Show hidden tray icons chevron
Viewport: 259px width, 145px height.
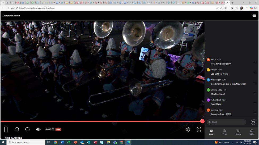click(x=232, y=142)
